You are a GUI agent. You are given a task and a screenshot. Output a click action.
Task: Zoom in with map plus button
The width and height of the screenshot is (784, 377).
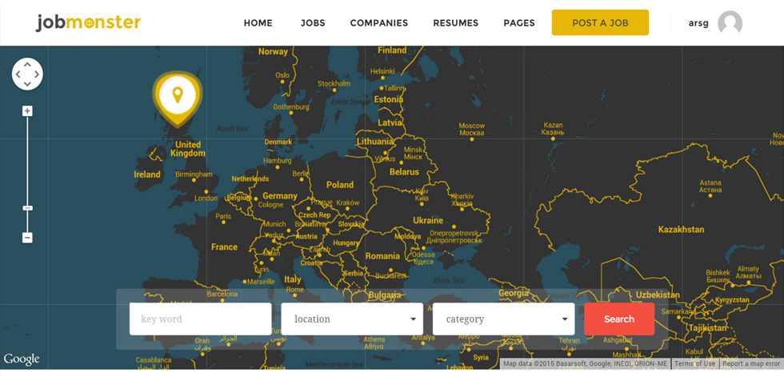click(x=27, y=111)
